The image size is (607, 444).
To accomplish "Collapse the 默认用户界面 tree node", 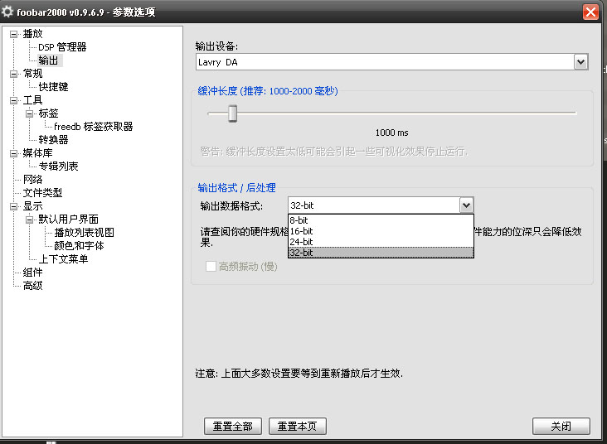I will [x=29, y=220].
